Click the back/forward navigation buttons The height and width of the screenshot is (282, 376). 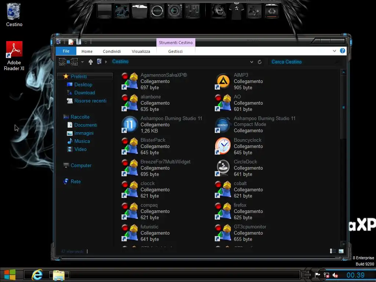[68, 62]
